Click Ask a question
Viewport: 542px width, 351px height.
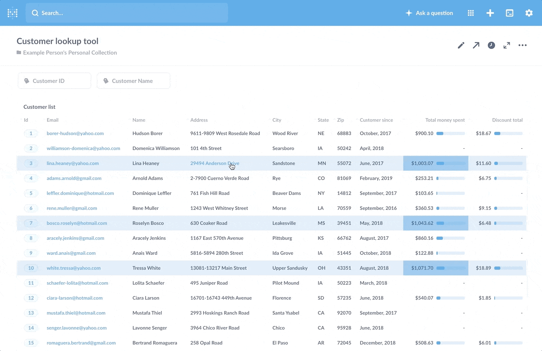(429, 13)
